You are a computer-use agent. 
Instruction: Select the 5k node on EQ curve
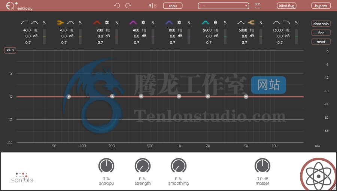pyautogui.click(x=246, y=97)
